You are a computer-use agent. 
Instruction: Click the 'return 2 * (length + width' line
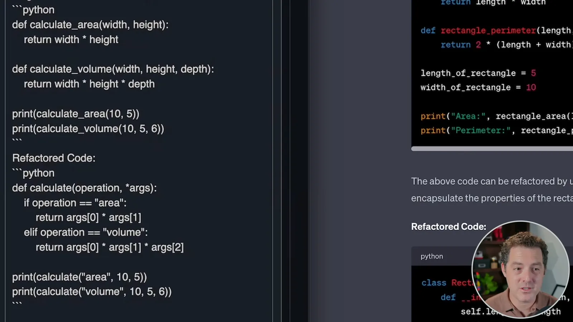pyautogui.click(x=506, y=45)
